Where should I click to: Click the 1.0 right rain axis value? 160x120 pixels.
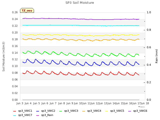point(149,12)
